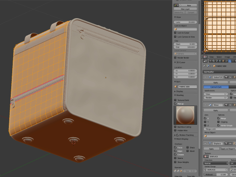This screenshot has width=236, height=177.
Task: Toggle Mirror modifier viewport visibility
Action: [230, 105]
